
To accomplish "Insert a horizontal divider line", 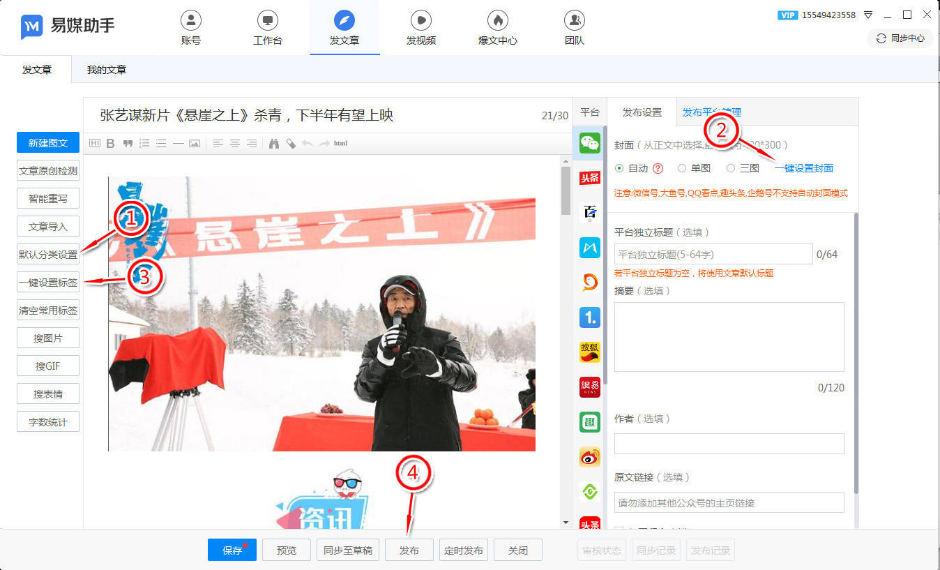I will tap(178, 144).
